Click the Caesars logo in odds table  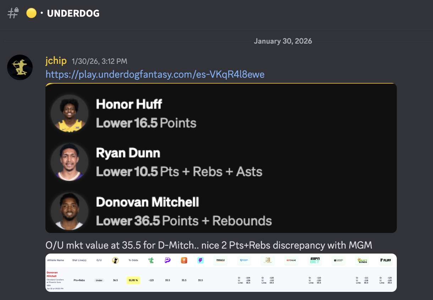[338, 260]
